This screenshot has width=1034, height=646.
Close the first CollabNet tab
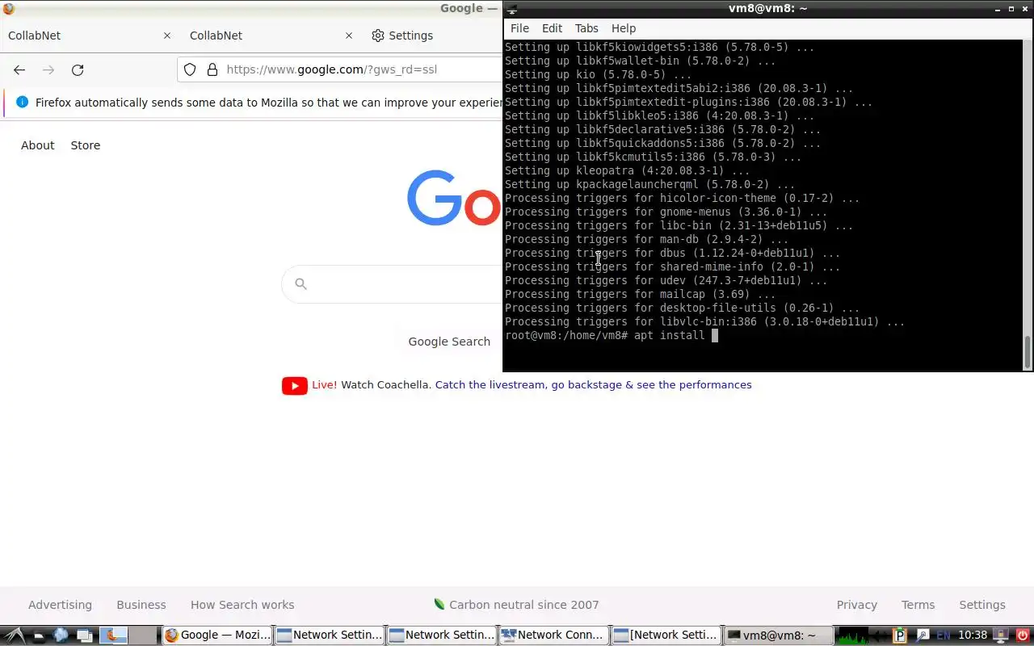click(167, 36)
